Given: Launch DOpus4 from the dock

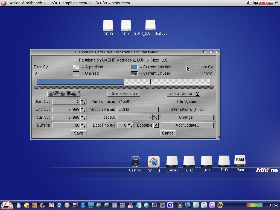Looking at the screenshot, I should [153, 162].
